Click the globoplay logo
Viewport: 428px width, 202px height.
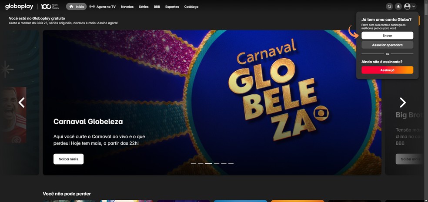point(19,7)
